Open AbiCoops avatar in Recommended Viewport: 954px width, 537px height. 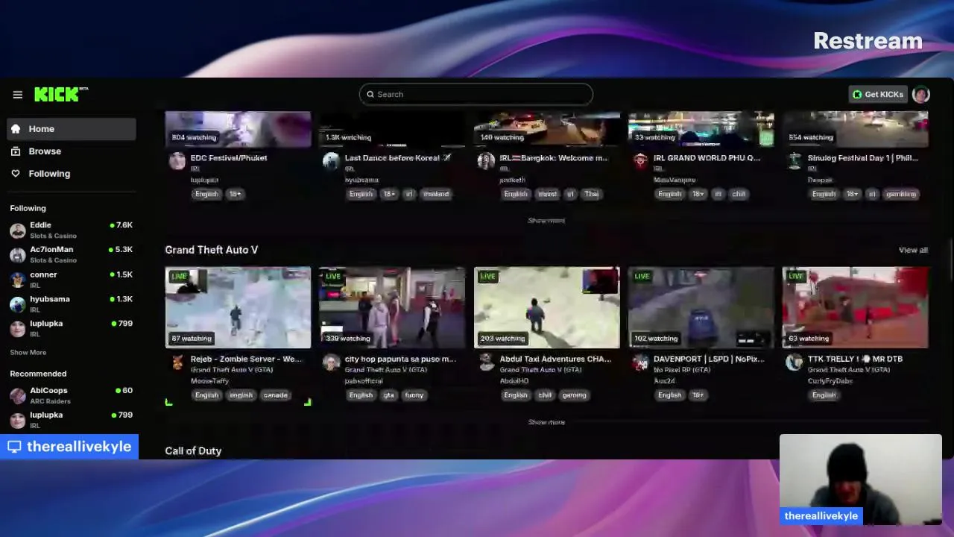coord(18,395)
